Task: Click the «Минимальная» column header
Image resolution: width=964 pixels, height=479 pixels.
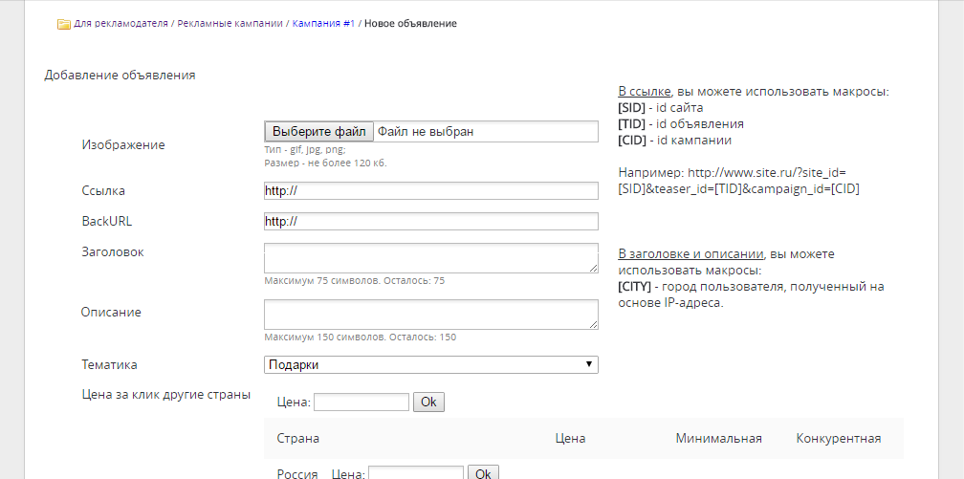Action: click(x=718, y=439)
